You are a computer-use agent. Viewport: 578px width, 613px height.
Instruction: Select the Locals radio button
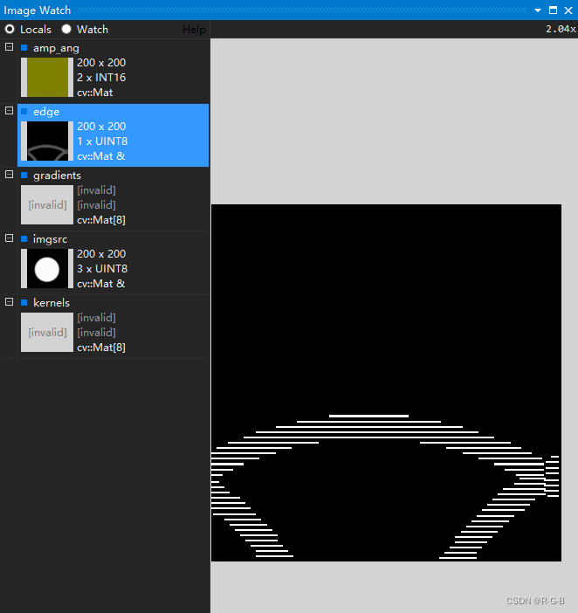click(10, 30)
